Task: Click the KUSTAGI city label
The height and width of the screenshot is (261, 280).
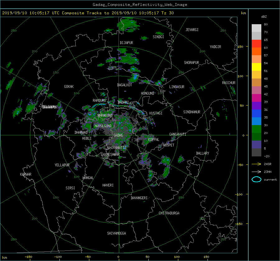Action: pos(156,113)
